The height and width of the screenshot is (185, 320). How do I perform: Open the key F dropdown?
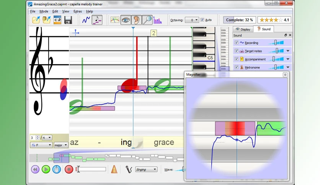[x=41, y=145]
